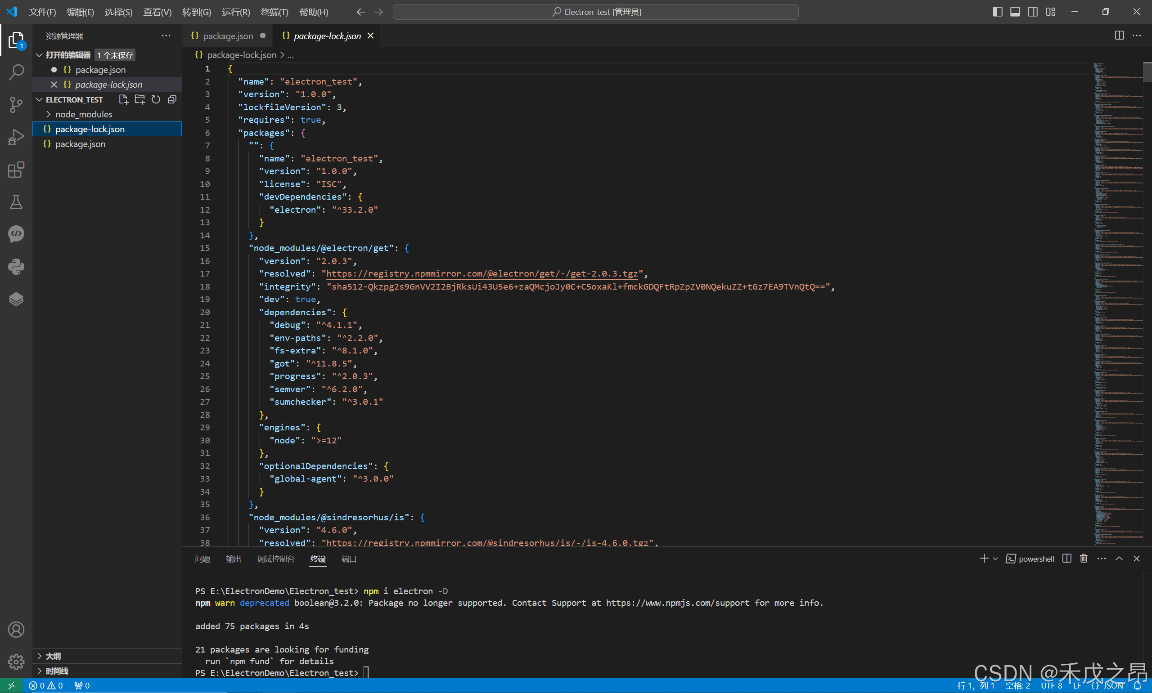Create a new terminal with plus icon
1152x693 pixels.
tap(984, 559)
